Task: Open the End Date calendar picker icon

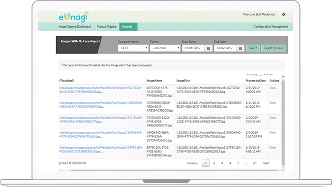Action: tap(241, 48)
